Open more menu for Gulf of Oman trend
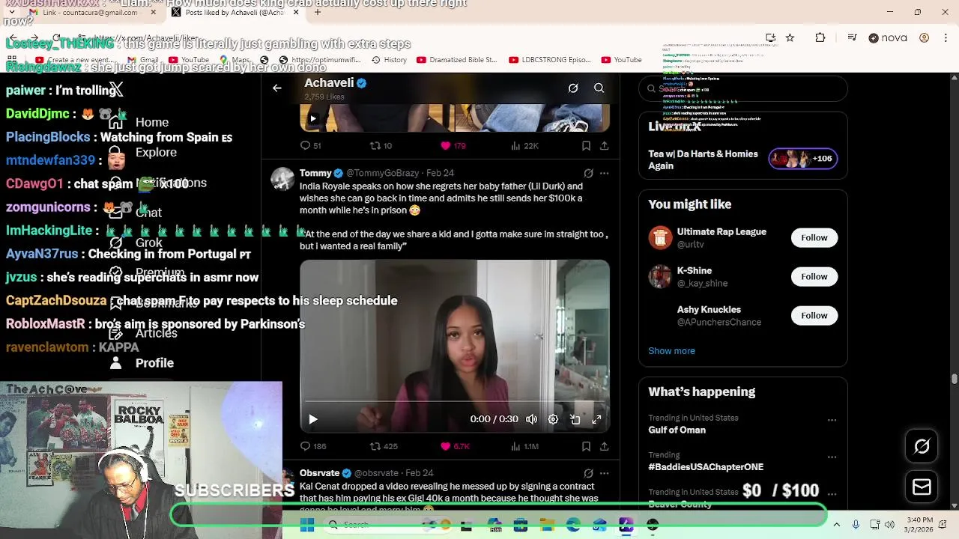Screen dimensions: 959x539 pyautogui.click(x=832, y=420)
